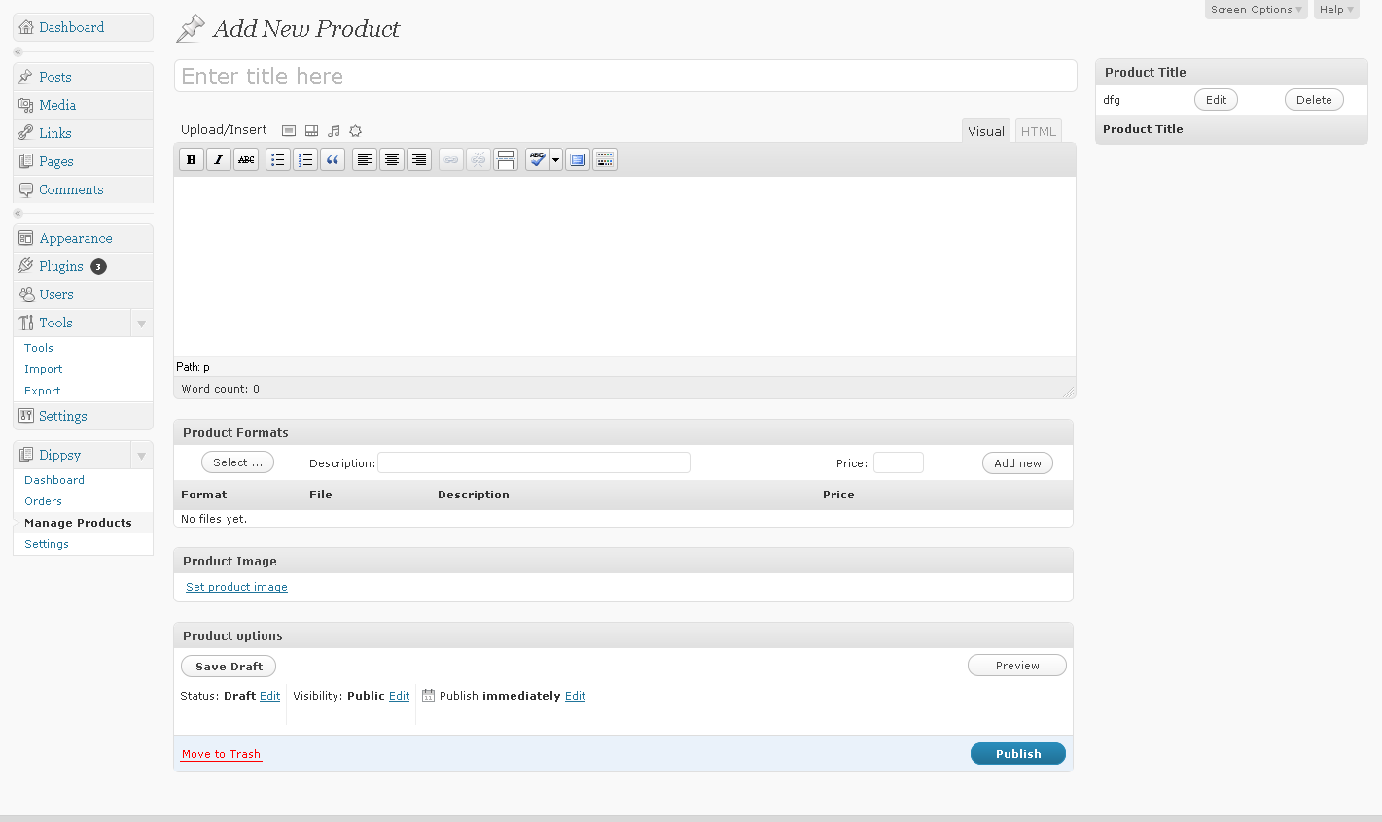Switch to the HTML editor tab
The image size is (1382, 822).
(x=1039, y=131)
